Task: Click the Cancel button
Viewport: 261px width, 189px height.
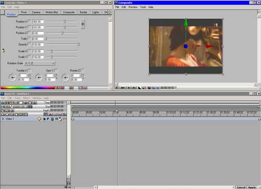Action: click(x=241, y=187)
